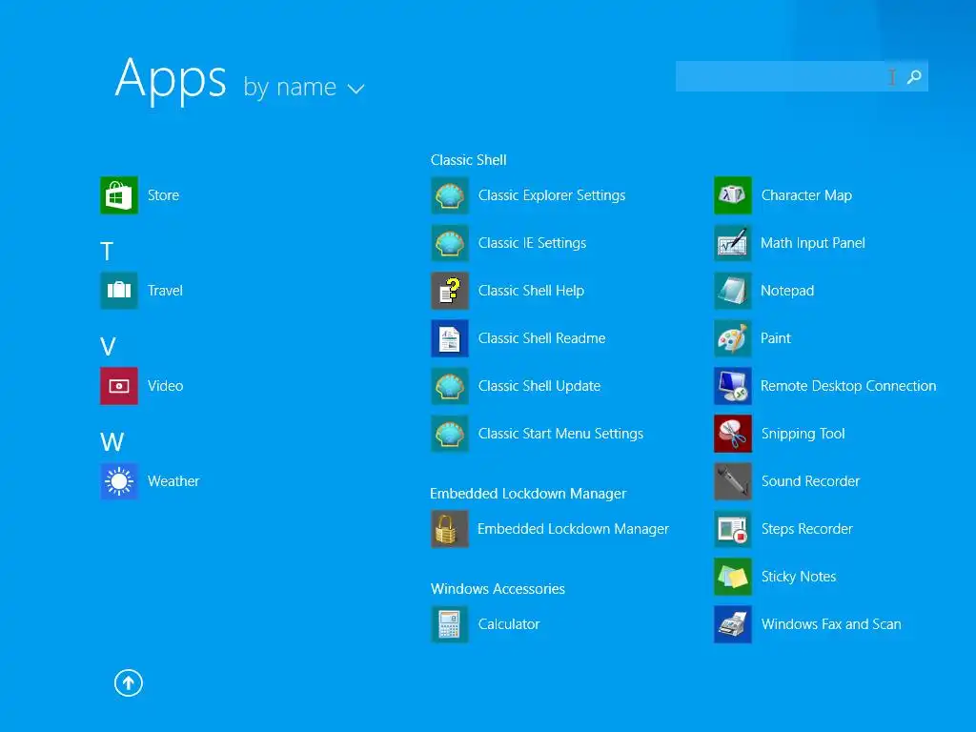Jump using the 'T' letter header
This screenshot has width=976, height=732.
107,252
